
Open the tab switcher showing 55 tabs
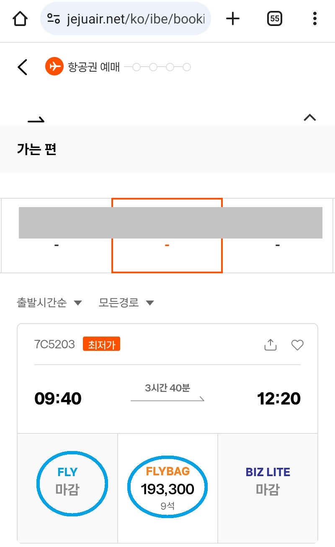pos(275,19)
